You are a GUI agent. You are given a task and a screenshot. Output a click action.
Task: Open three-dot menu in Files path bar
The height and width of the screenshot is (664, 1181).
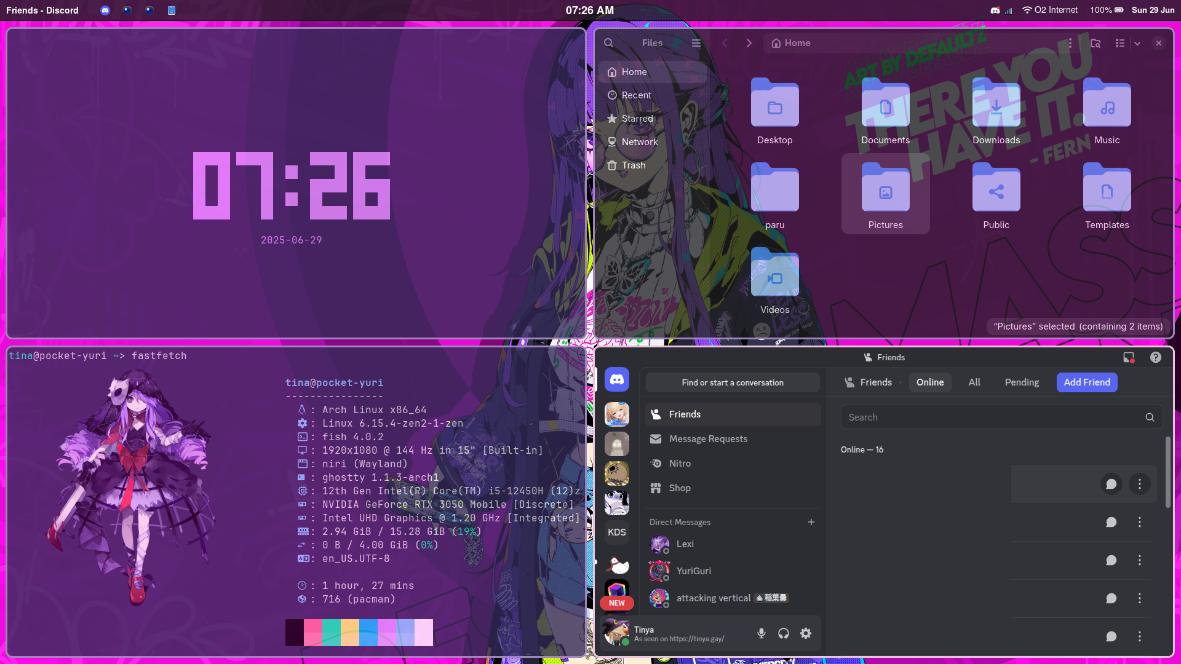click(x=1070, y=43)
